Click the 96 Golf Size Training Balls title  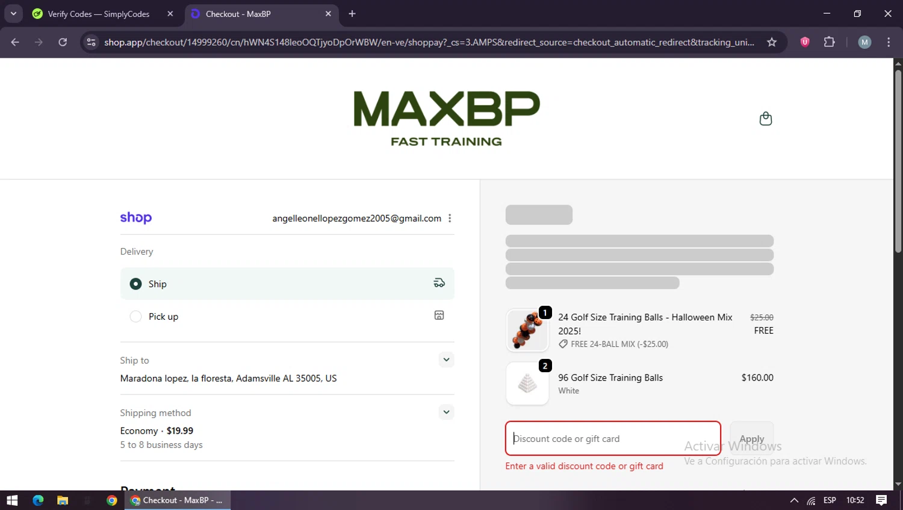[610, 378]
